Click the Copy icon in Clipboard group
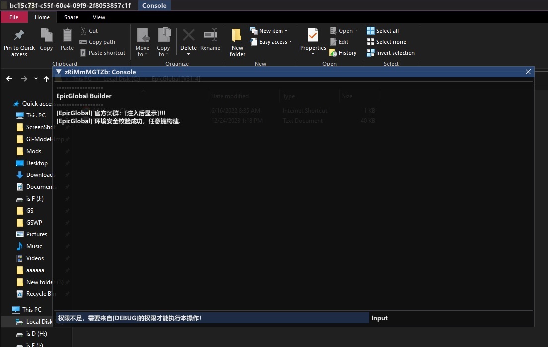Viewport: 548px width, 347px height. coord(46,35)
